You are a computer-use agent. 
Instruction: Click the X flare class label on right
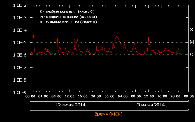click(192, 30)
